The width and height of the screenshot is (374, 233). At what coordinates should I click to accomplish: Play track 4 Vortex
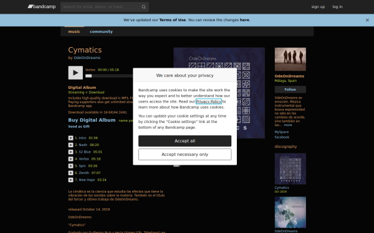[70, 159]
